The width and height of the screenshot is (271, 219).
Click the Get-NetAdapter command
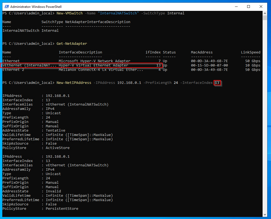pos(72,44)
